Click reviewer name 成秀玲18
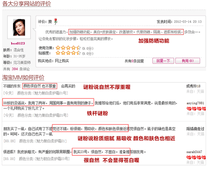Screen dimensions: 209x170 [x=194, y=86]
